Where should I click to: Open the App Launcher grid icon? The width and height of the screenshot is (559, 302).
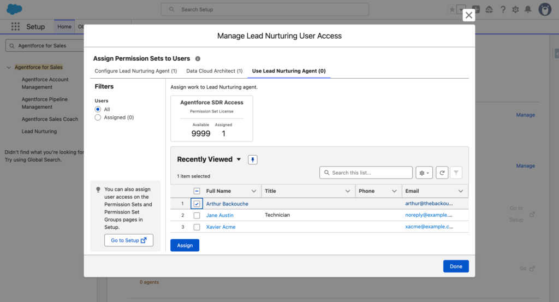[x=15, y=27]
